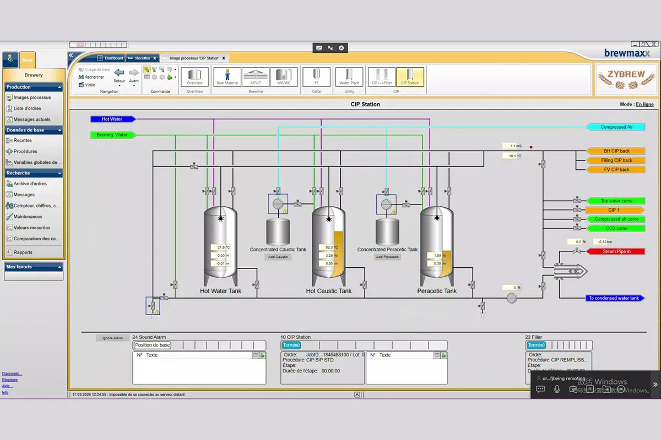Toggle the outlet valve beside Hot Caustic Tank

tap(364, 284)
